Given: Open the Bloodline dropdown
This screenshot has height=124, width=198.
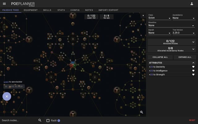Looking at the screenshot, I should point(172,25).
